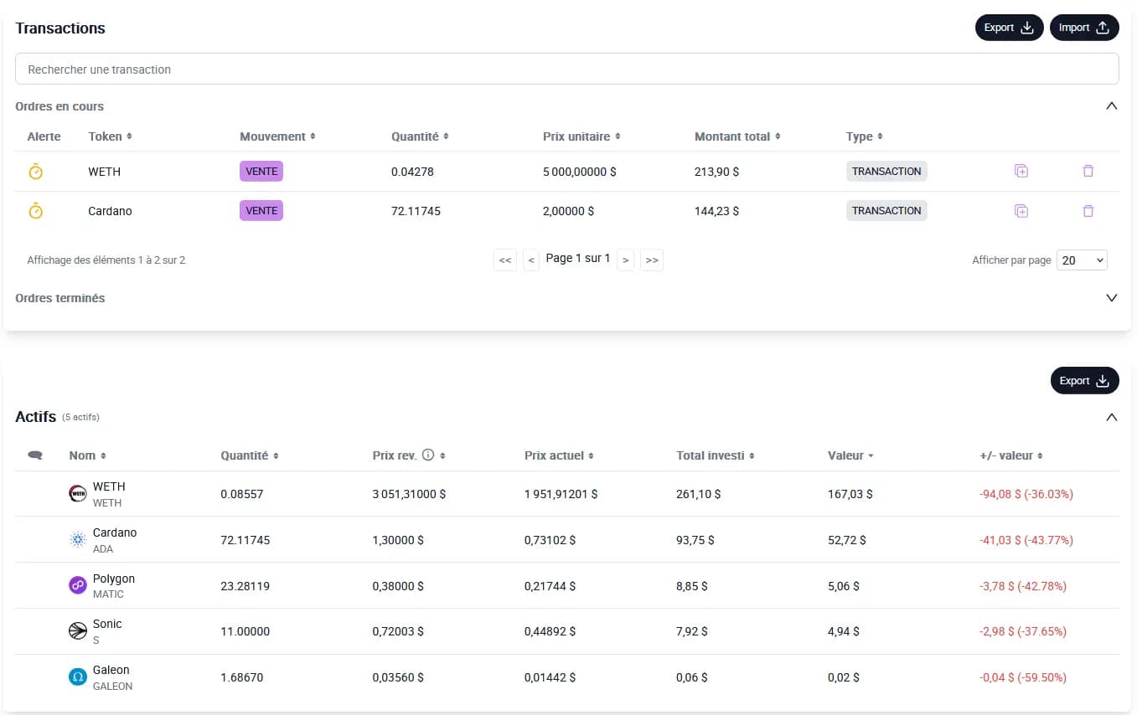Click the WETH token logo in the Actifs list
Image resolution: width=1137 pixels, height=715 pixels.
coord(78,493)
